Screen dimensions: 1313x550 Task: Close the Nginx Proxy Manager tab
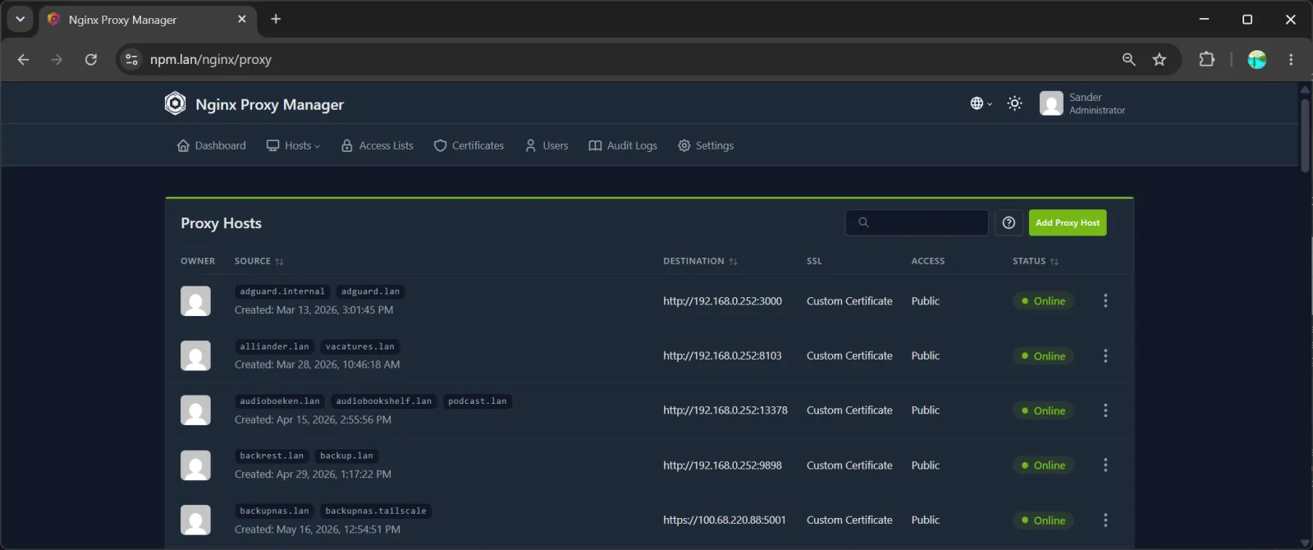tap(242, 19)
